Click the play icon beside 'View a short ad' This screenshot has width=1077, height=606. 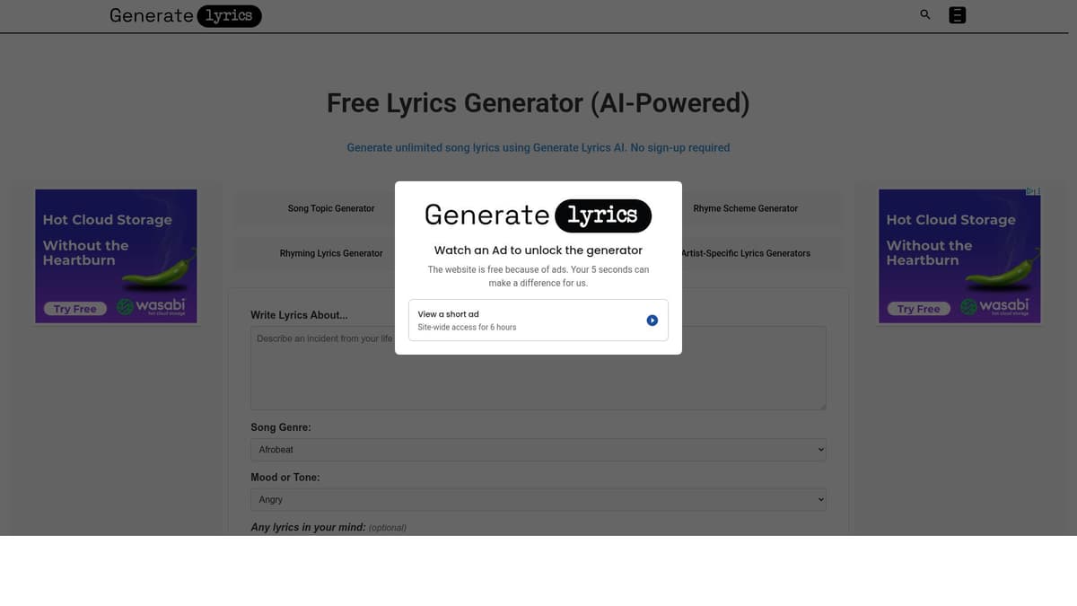click(652, 320)
